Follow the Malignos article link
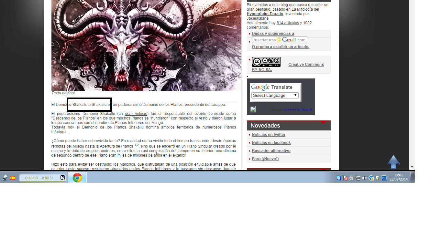This screenshot has width=442, height=248. tap(127, 164)
